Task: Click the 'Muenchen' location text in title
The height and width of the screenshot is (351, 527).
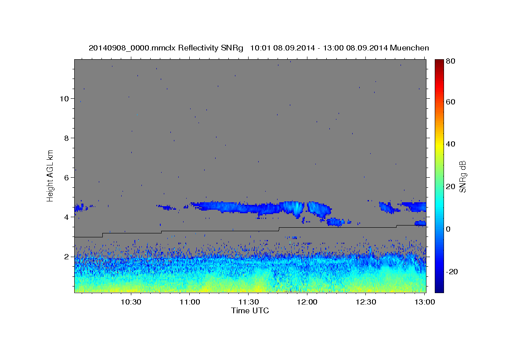Action: 409,48
